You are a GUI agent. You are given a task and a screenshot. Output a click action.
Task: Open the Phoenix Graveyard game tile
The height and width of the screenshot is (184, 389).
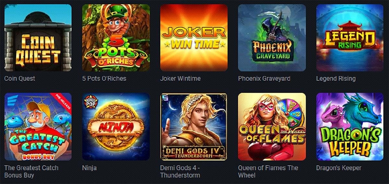[x=272, y=38]
